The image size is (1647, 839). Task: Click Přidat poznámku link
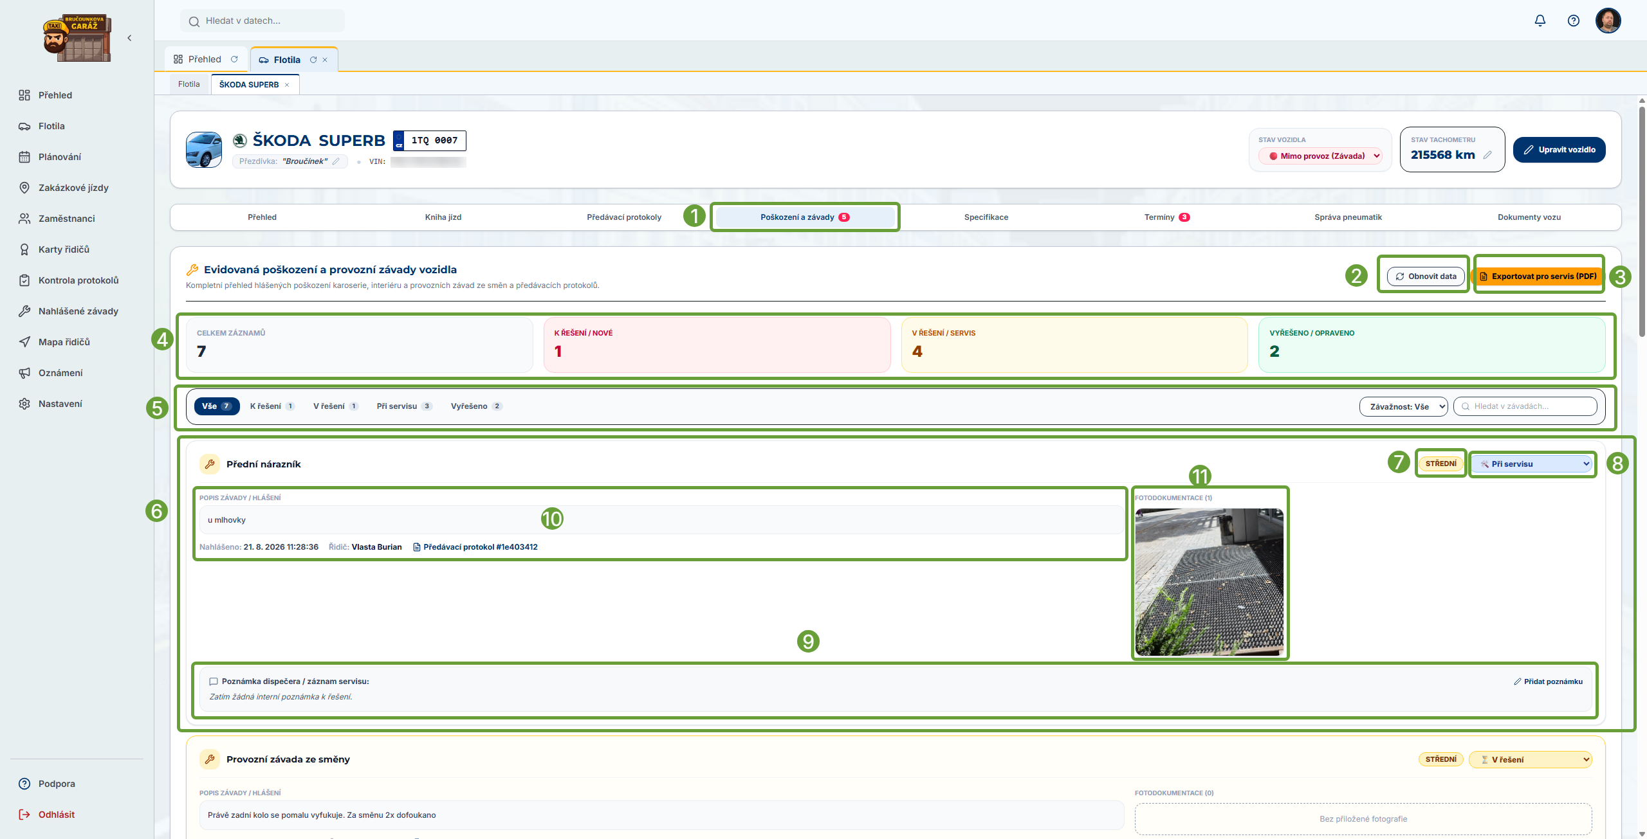coord(1548,681)
